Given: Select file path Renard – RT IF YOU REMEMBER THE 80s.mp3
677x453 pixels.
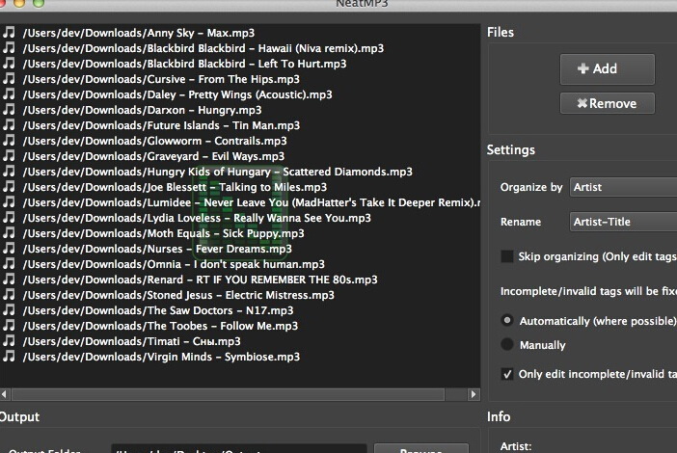Looking at the screenshot, I should pyautogui.click(x=200, y=280).
